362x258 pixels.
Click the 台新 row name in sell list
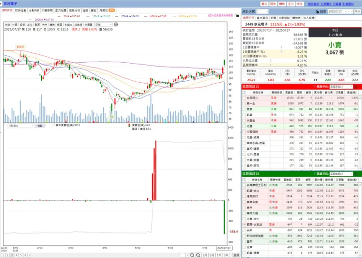point(249,230)
